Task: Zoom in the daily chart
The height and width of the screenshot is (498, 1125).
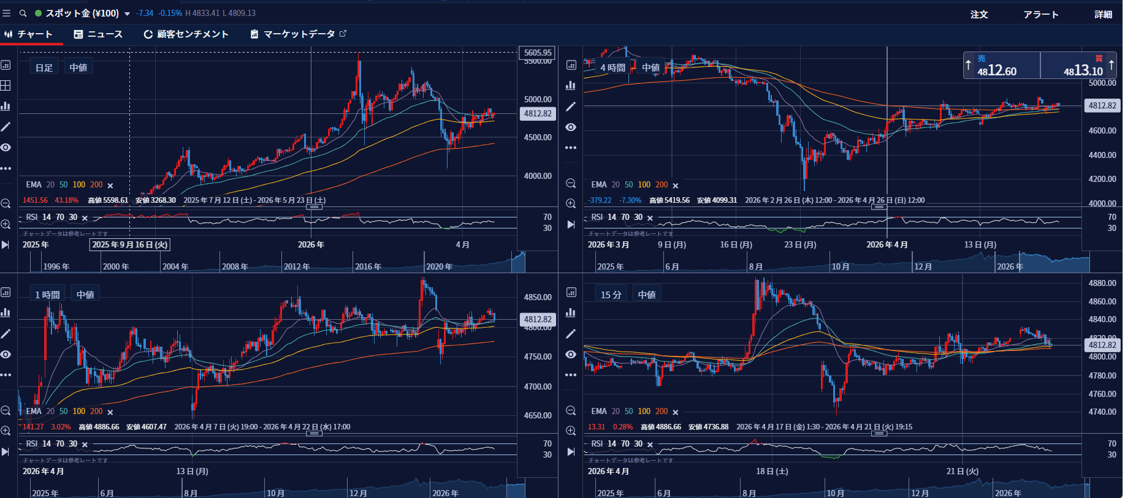Action: pos(6,224)
